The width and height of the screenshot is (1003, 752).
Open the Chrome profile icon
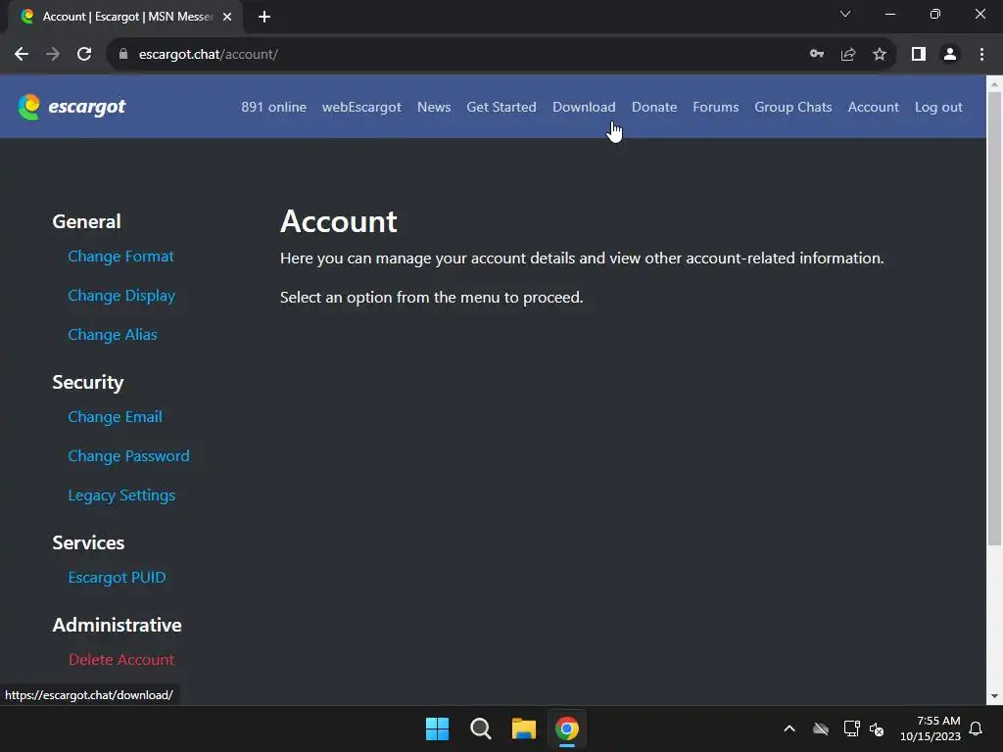950,55
